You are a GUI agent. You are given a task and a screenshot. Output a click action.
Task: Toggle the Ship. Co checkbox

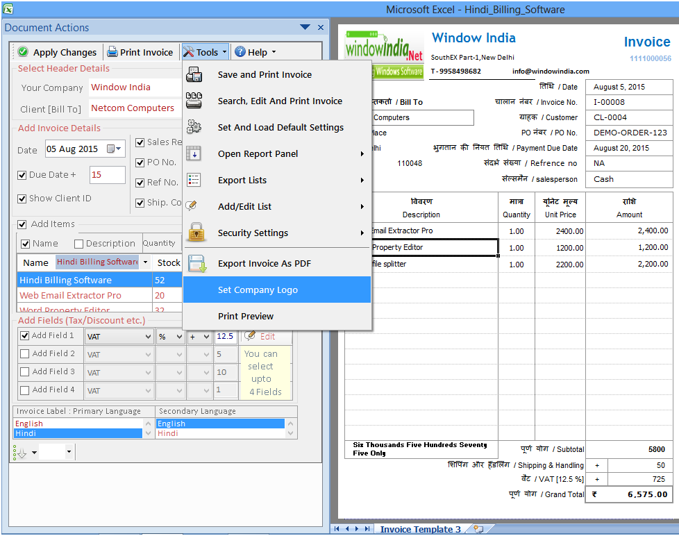(x=140, y=203)
